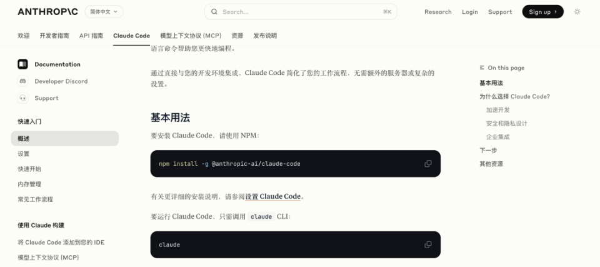Click the Anthropic logo
600x267 pixels.
(47, 11)
